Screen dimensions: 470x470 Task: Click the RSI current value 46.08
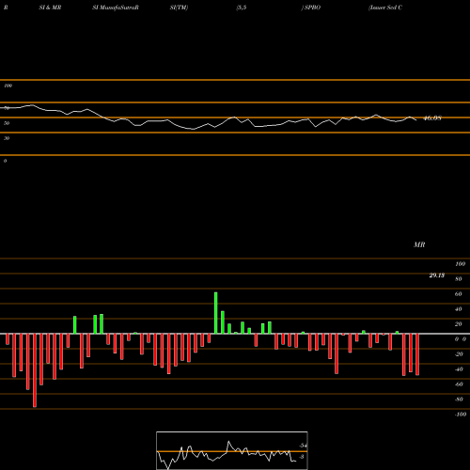pyautogui.click(x=432, y=118)
